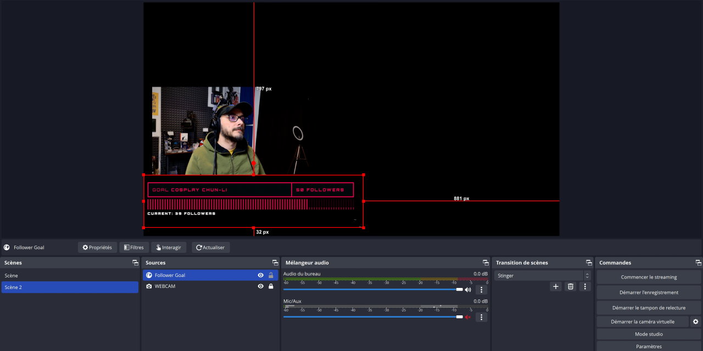Viewport: 703px width, 351px height.
Task: Open virtual camera settings gear icon
Action: (x=696, y=322)
